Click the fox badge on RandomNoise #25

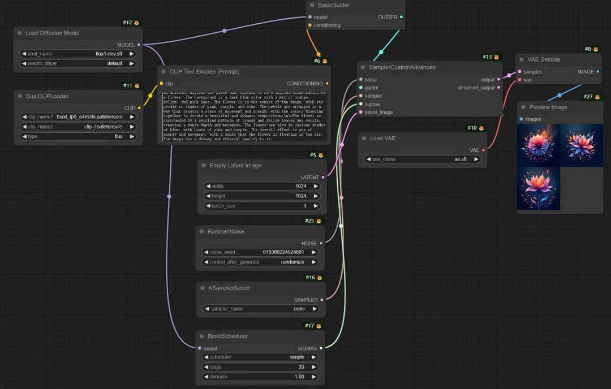click(x=319, y=221)
